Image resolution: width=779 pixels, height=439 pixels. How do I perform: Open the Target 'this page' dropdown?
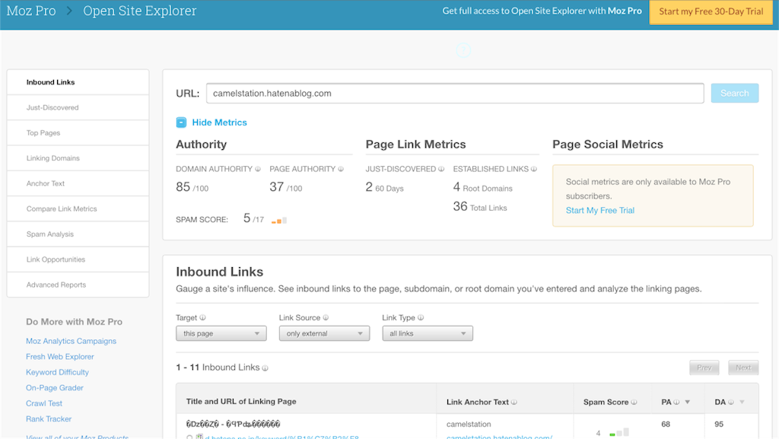[x=221, y=333]
